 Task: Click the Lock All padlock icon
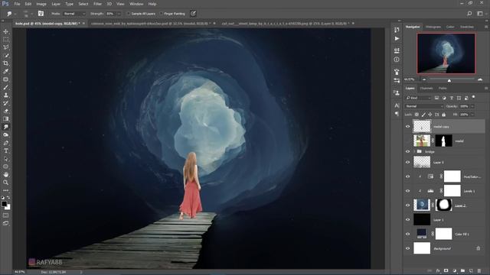click(443, 115)
